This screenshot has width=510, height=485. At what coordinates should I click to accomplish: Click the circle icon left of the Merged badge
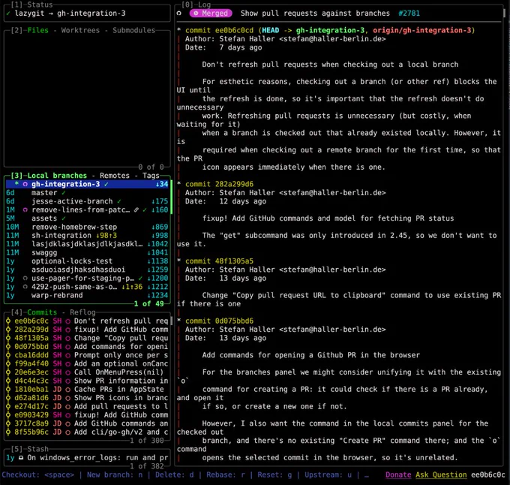pyautogui.click(x=179, y=14)
